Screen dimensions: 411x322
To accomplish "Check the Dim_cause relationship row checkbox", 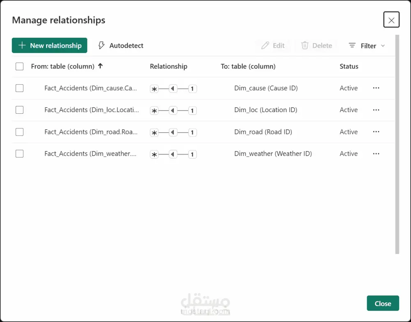I will point(19,88).
